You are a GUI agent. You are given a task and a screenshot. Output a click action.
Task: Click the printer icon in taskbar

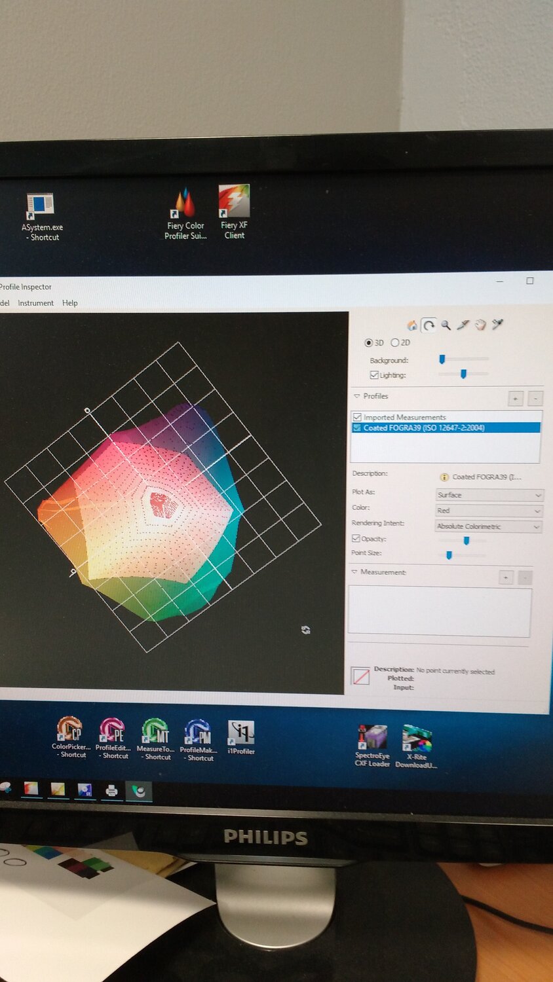click(111, 790)
